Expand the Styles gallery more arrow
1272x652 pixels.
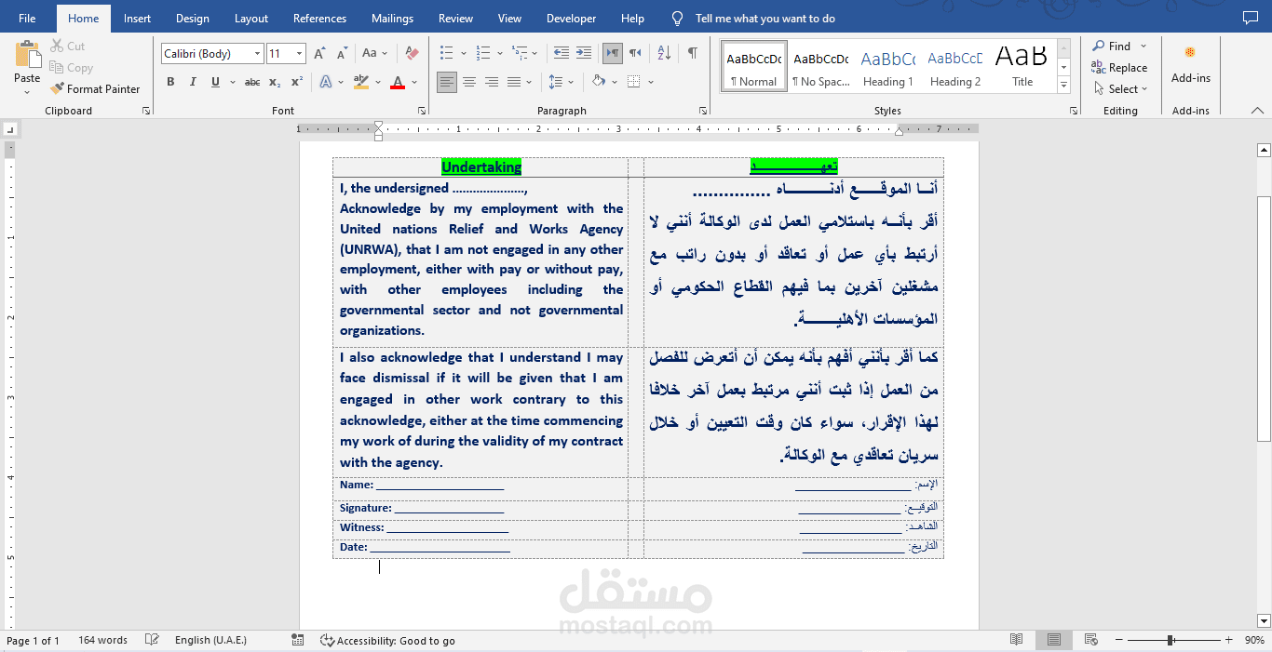pyautogui.click(x=1063, y=86)
